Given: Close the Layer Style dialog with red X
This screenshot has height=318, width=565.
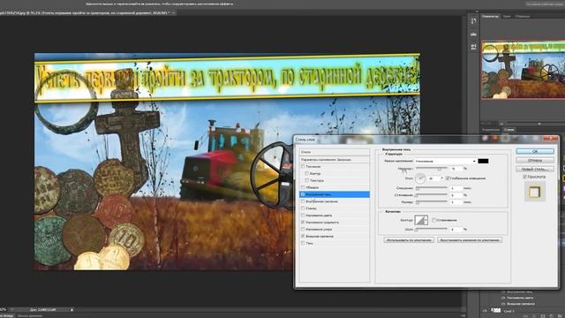Looking at the screenshot, I should [551, 139].
